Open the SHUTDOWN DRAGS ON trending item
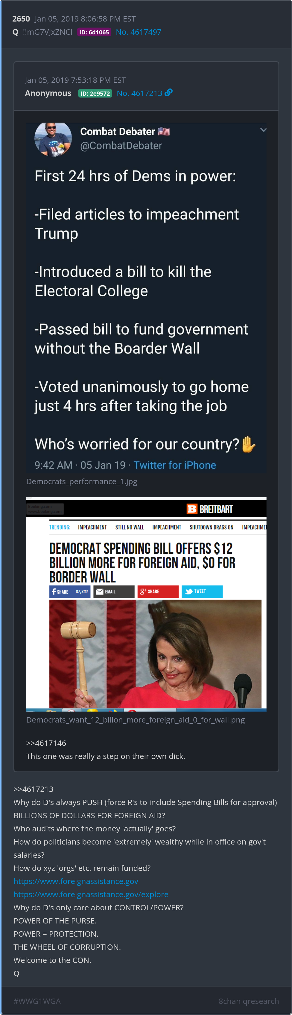The height and width of the screenshot is (1015, 292). (211, 527)
